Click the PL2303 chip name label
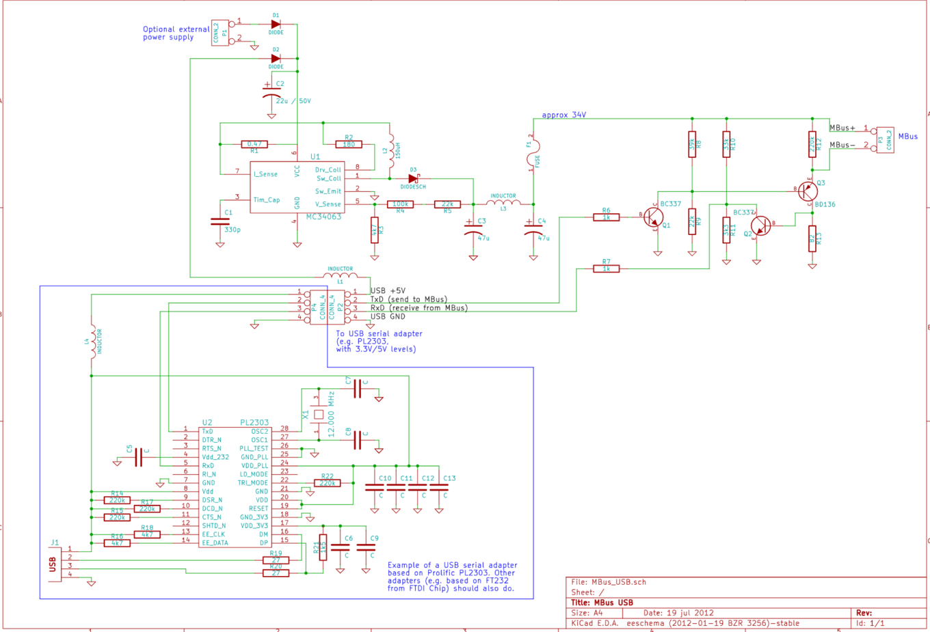This screenshot has height=632, width=930. (254, 423)
